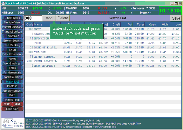Open Announcement section
Image resolution: width=183 pixels, height=130 pixels.
pos(12,91)
